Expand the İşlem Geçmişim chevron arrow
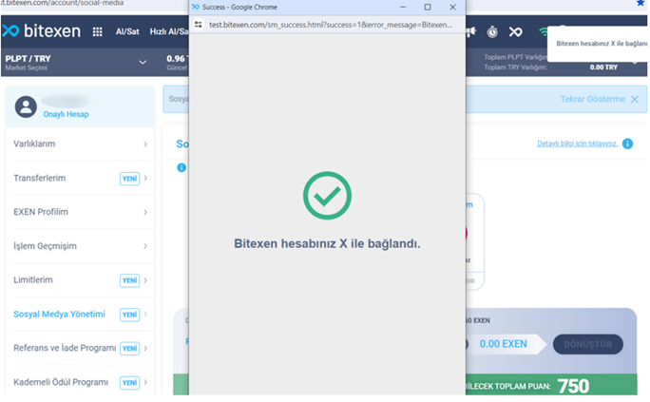 145,246
